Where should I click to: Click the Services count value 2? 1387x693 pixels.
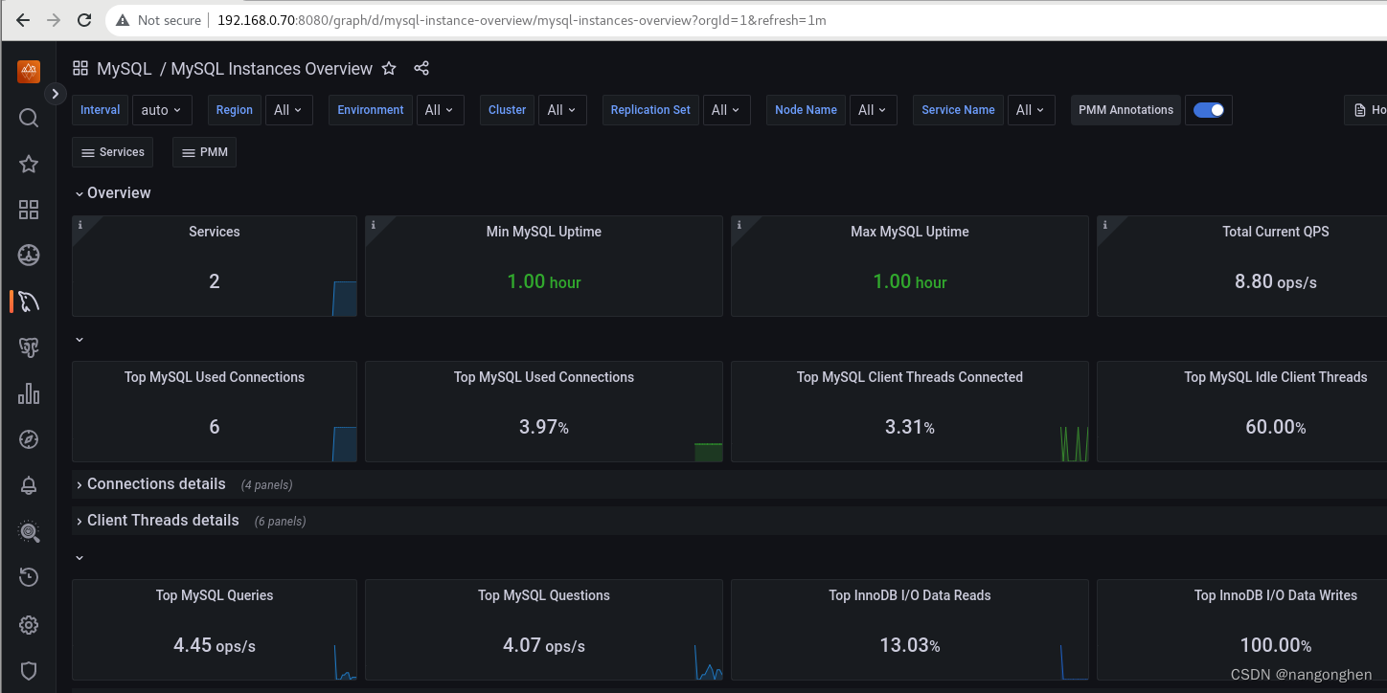pos(215,281)
